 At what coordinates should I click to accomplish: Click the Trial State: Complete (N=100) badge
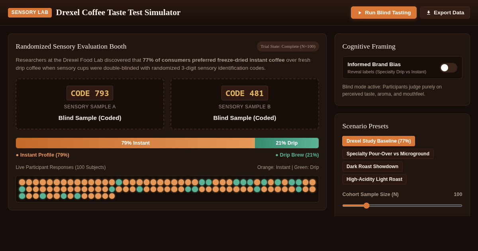pos(288,47)
